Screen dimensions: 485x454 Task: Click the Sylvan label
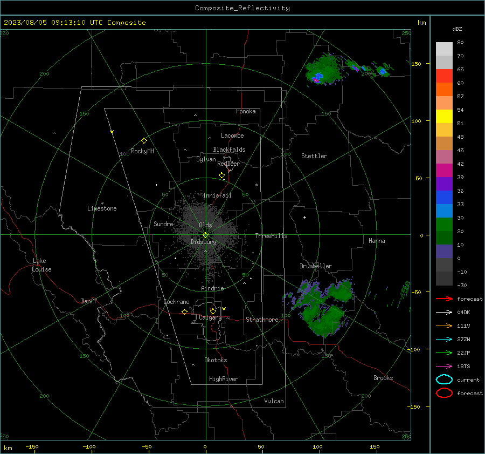tap(206, 159)
